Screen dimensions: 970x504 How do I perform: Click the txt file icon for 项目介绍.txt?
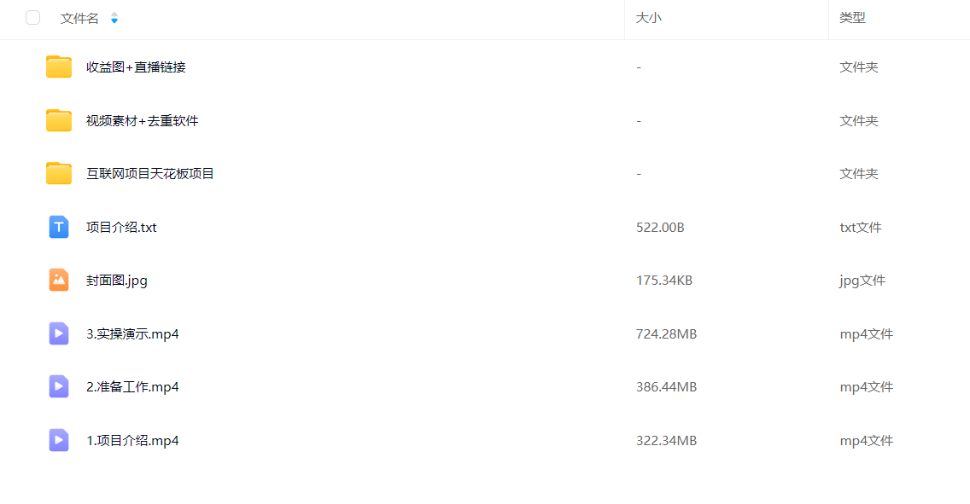point(59,227)
